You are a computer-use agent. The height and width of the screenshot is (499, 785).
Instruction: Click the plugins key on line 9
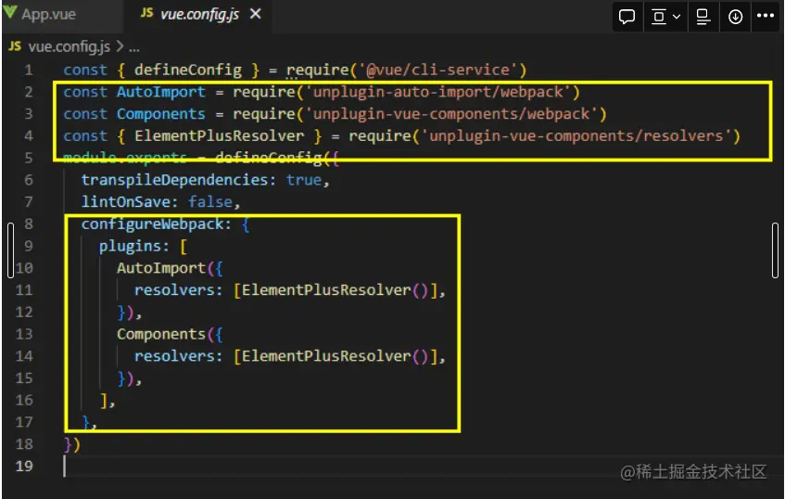tap(130, 246)
